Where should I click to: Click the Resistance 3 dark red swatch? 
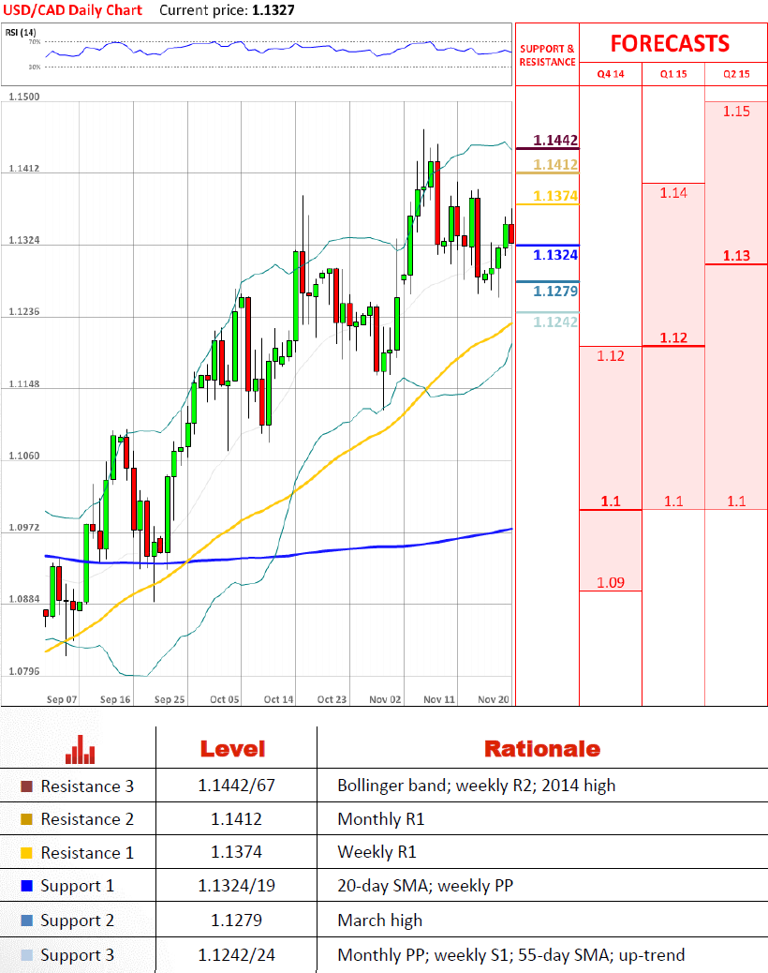[x=26, y=786]
